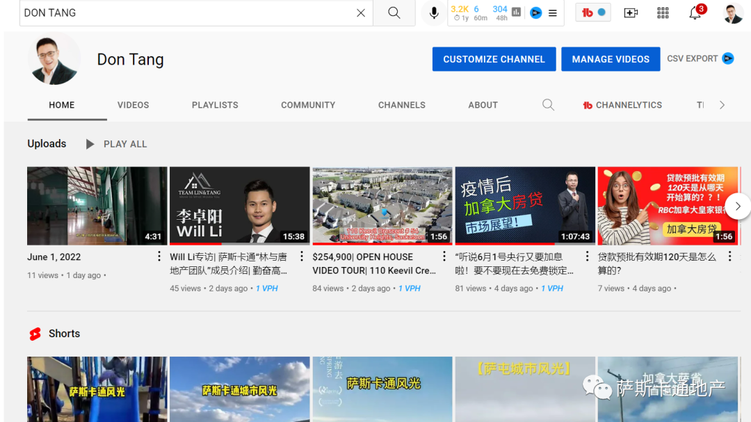Start a voice search with the microphone icon
Image resolution: width=751 pixels, height=422 pixels.
point(433,13)
